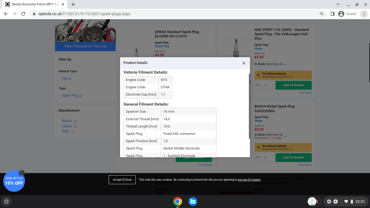370x208 pixels.
Task: Open the tab search dropdown chevron
Action: click(338, 4)
